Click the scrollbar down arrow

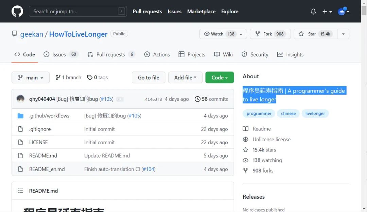364,209
